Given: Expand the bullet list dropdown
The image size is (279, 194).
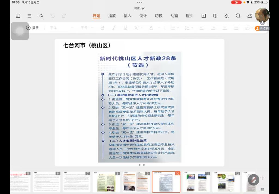Looking at the screenshot, I should (174, 28).
